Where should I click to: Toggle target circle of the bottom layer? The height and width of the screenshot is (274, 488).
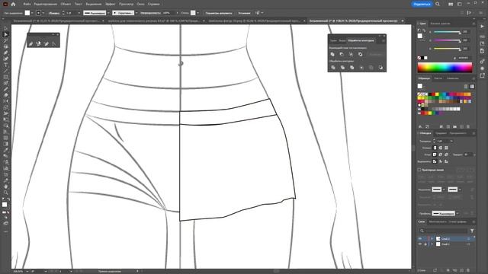tap(468, 244)
